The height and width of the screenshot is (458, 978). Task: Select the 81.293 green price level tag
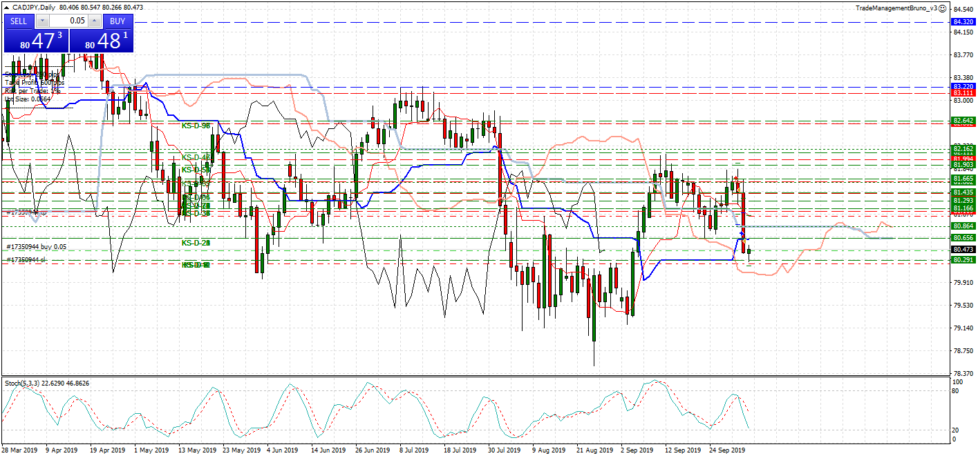click(963, 200)
